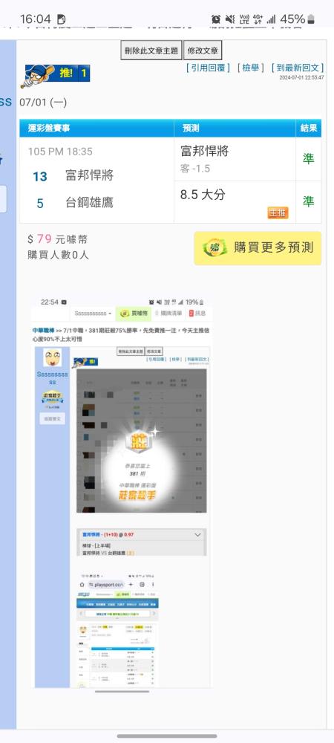Click the 修改文章 button
The image size is (334, 743).
coord(203,51)
